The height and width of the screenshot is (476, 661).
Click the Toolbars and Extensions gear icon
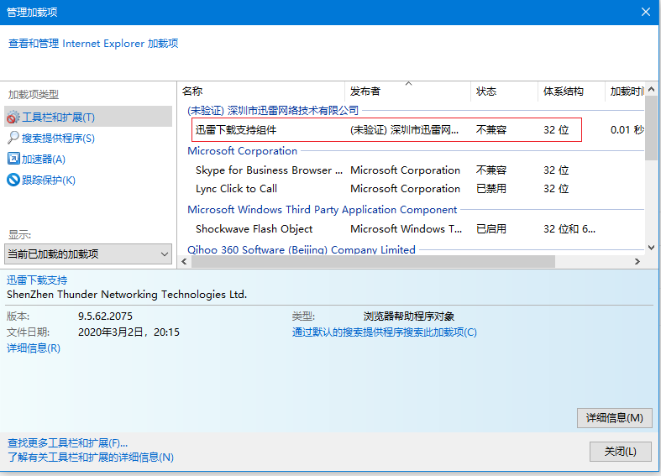13,118
